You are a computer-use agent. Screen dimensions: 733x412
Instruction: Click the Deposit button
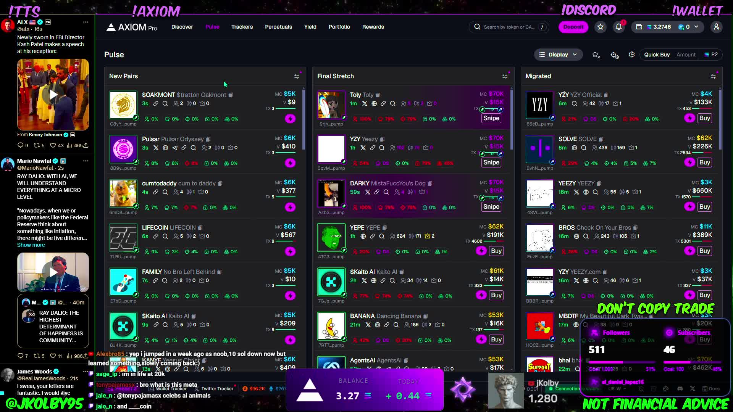pos(573,27)
